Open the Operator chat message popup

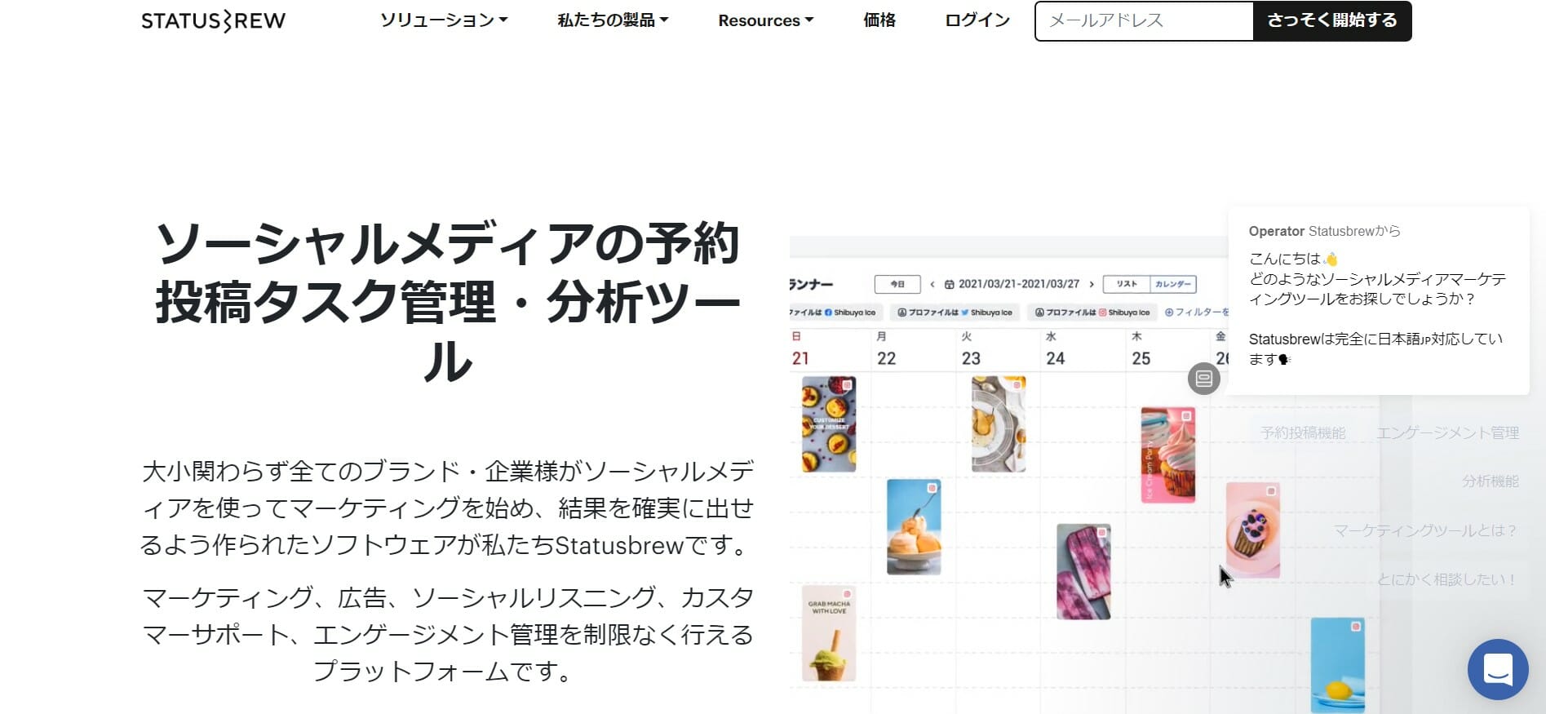point(1378,300)
